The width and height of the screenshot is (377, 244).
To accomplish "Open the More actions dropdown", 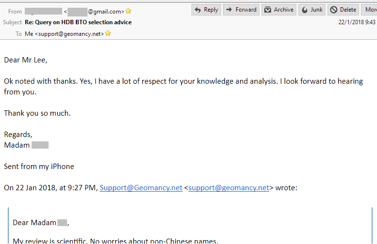I will 370,10.
